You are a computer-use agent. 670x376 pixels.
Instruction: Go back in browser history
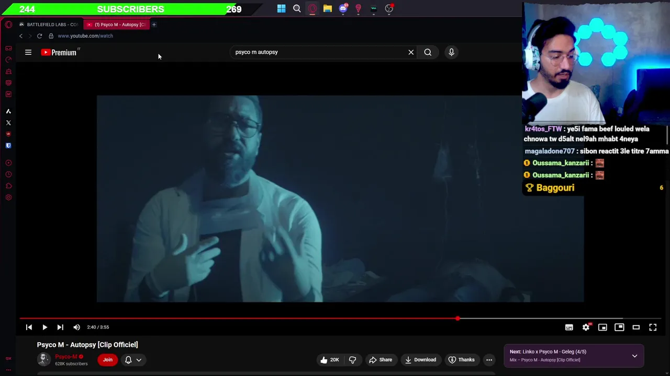pyautogui.click(x=21, y=36)
